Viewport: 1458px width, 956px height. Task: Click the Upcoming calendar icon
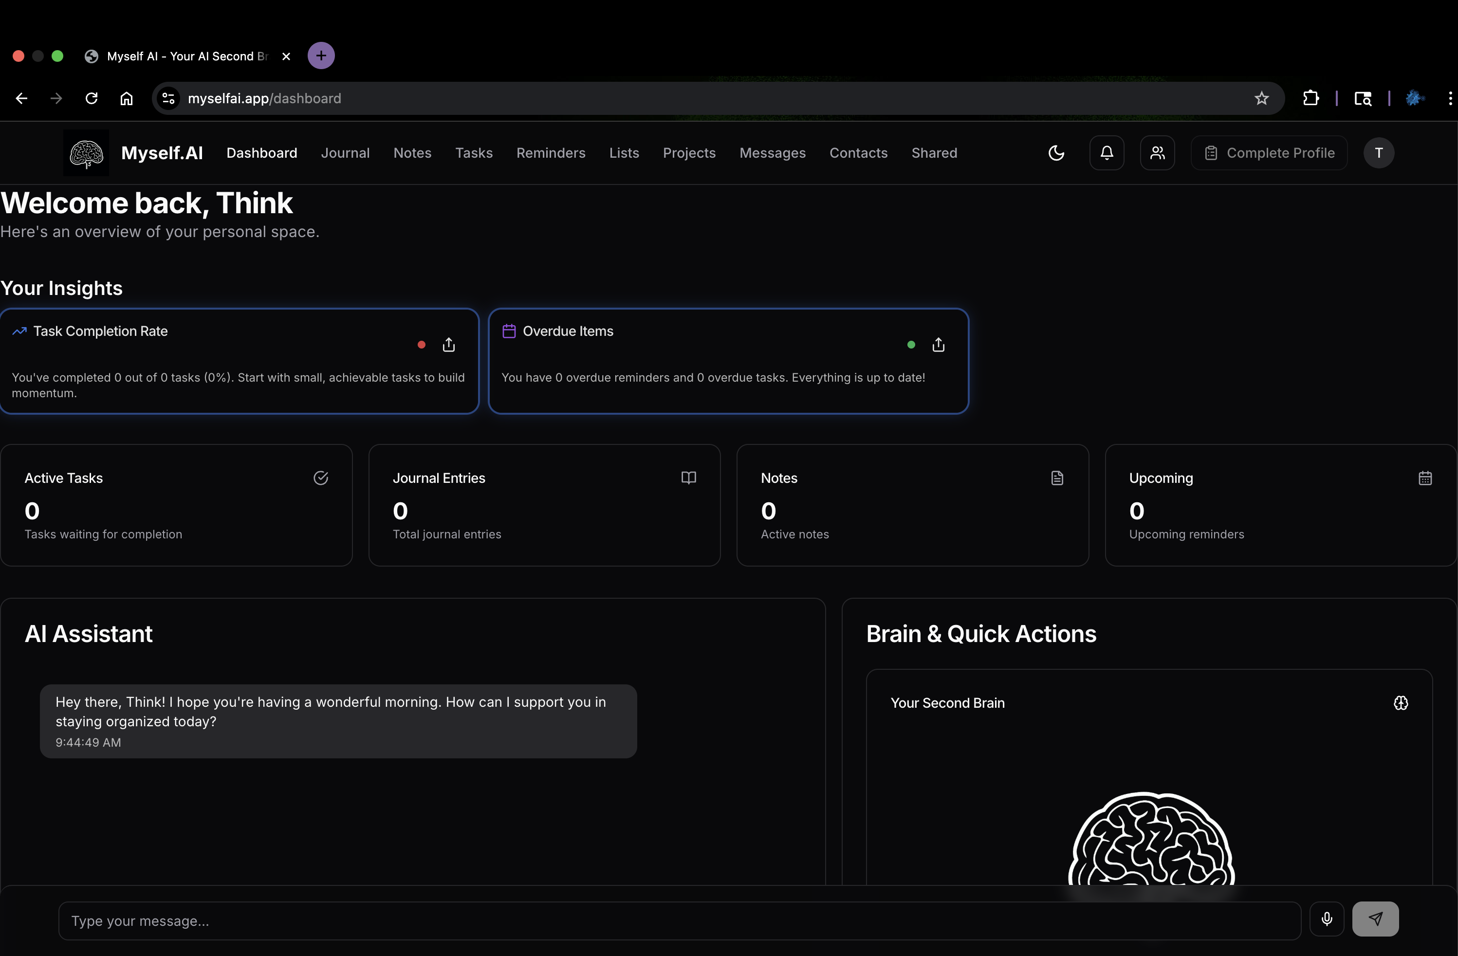(x=1425, y=478)
